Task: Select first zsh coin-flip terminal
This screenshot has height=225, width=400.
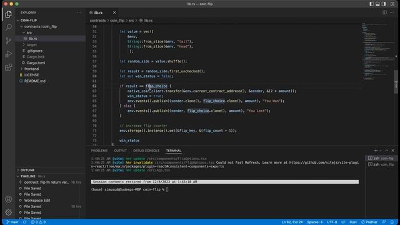Action: (x=381, y=158)
